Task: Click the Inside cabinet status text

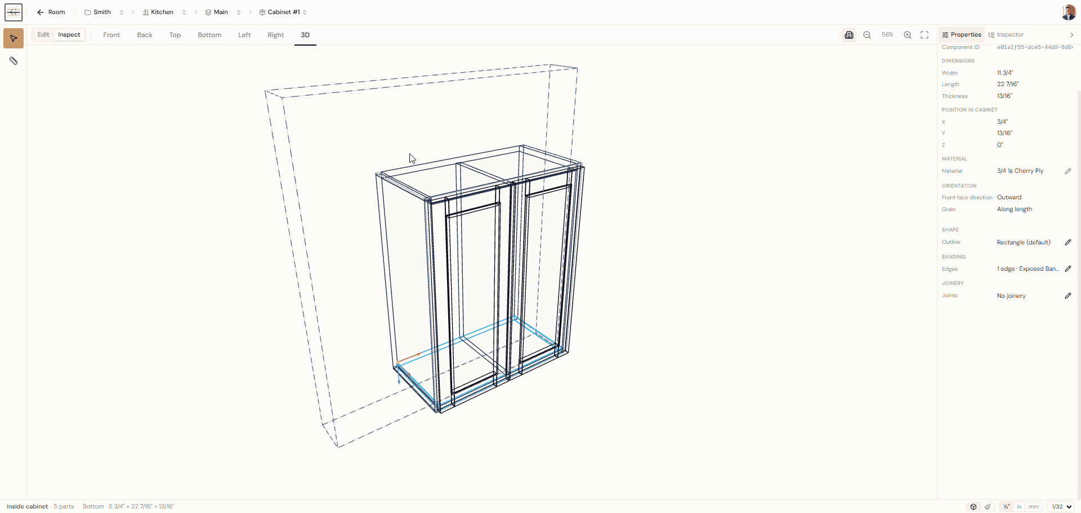Action: click(27, 507)
